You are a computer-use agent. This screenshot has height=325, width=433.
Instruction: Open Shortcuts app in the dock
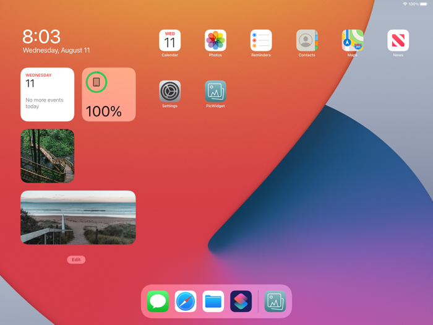pos(241,301)
